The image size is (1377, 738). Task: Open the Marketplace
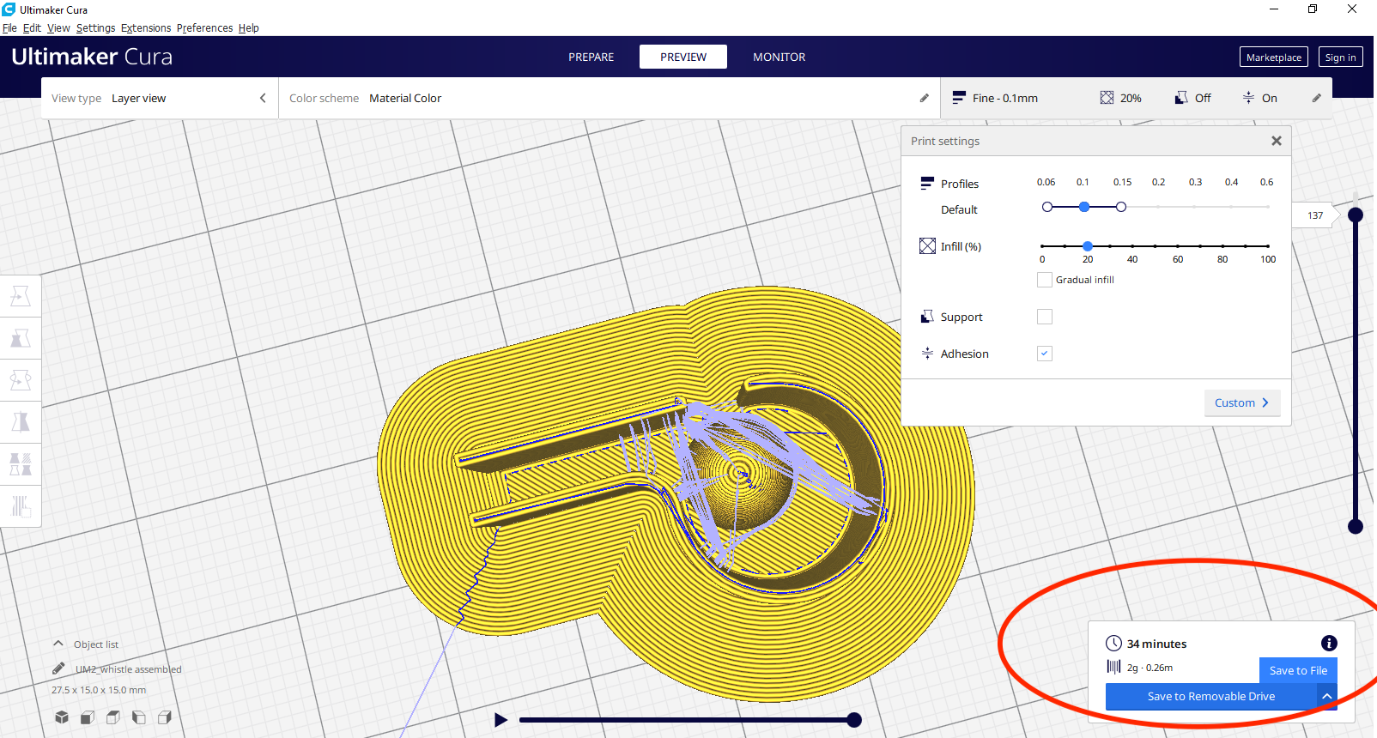point(1274,57)
